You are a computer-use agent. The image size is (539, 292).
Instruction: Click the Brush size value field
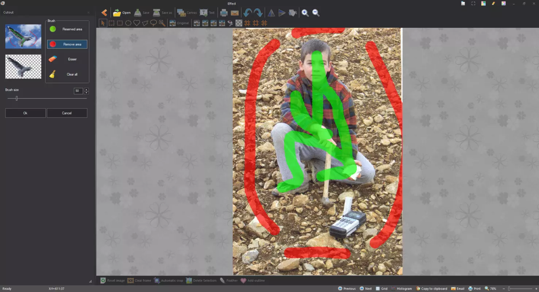[x=78, y=91]
